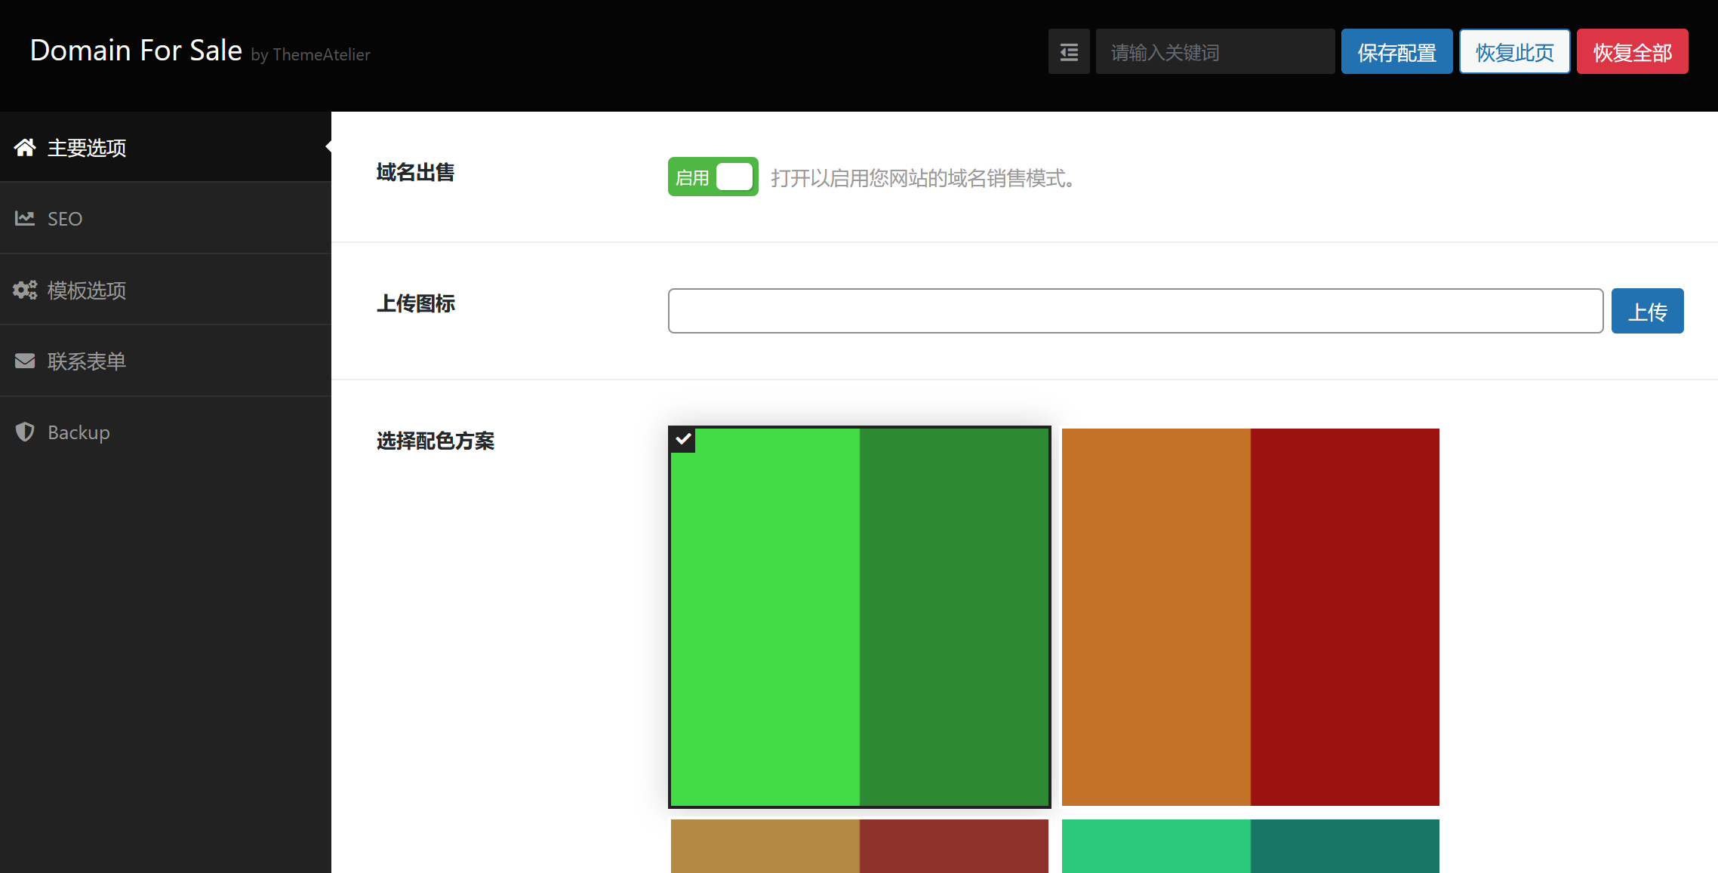Image resolution: width=1718 pixels, height=873 pixels.
Task: Collapse sidebar with the outdent menu icon
Action: pyautogui.click(x=1069, y=52)
